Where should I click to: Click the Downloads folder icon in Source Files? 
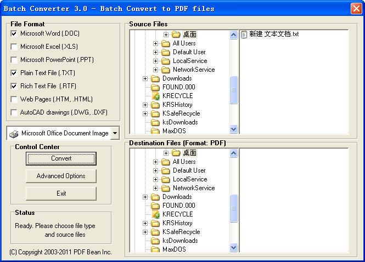[x=155, y=78]
